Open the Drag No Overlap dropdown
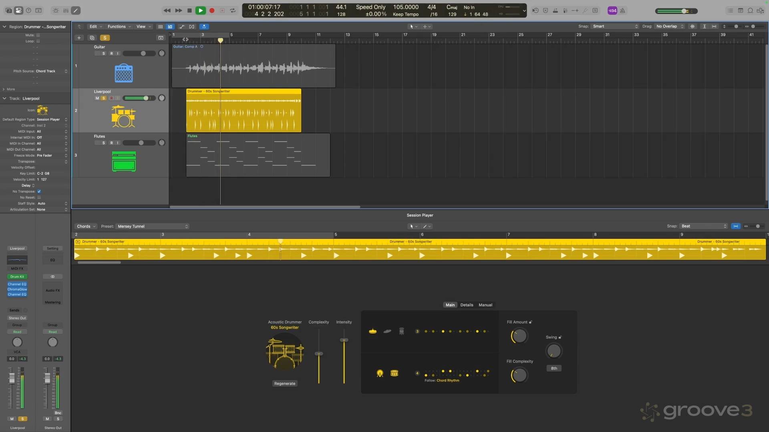This screenshot has height=432, width=769. coord(670,26)
